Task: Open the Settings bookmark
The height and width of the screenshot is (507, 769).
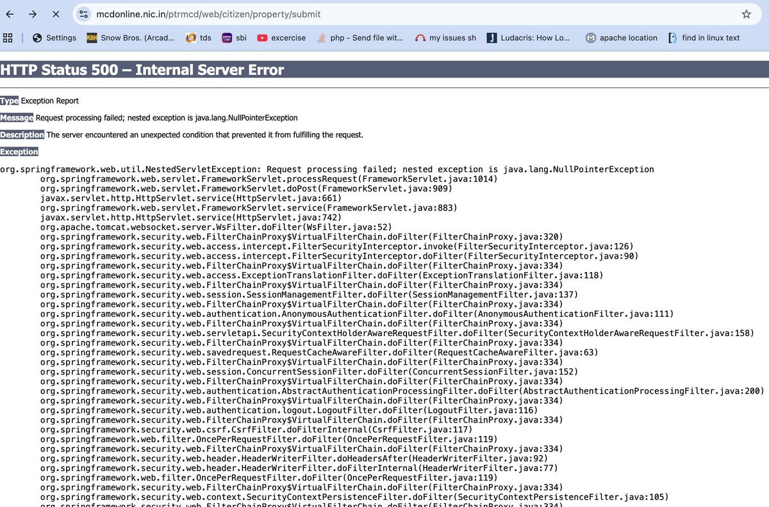Action: tap(54, 38)
